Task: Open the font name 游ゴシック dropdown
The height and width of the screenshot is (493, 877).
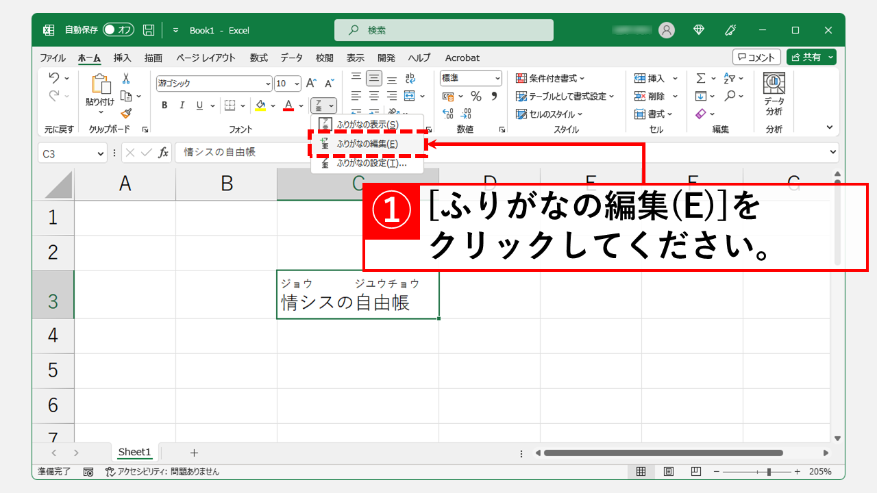Action: pos(268,84)
